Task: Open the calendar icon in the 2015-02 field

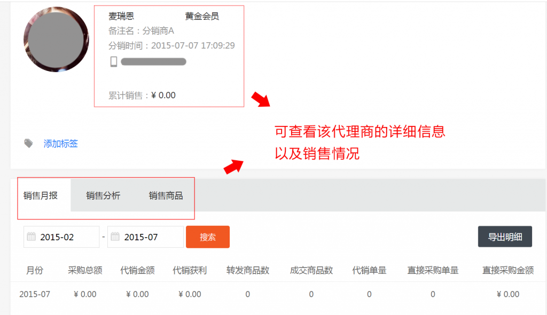Action: [x=33, y=237]
